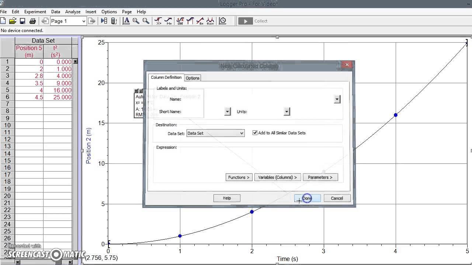Viewport: 472px width, 265px height.
Task: Click the Done button
Action: (x=307, y=198)
